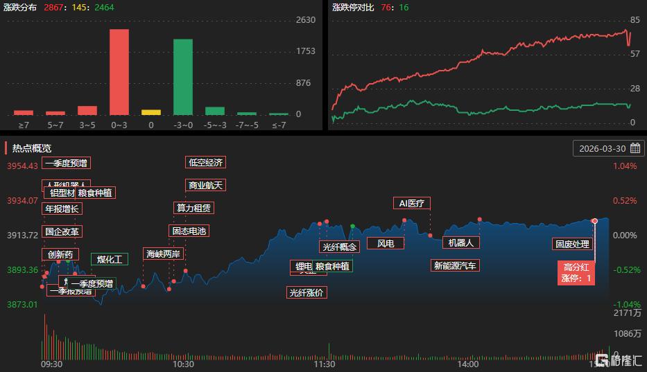Click the 高分红 涨停 tooltip box
This screenshot has width=647, height=372.
coord(577,273)
